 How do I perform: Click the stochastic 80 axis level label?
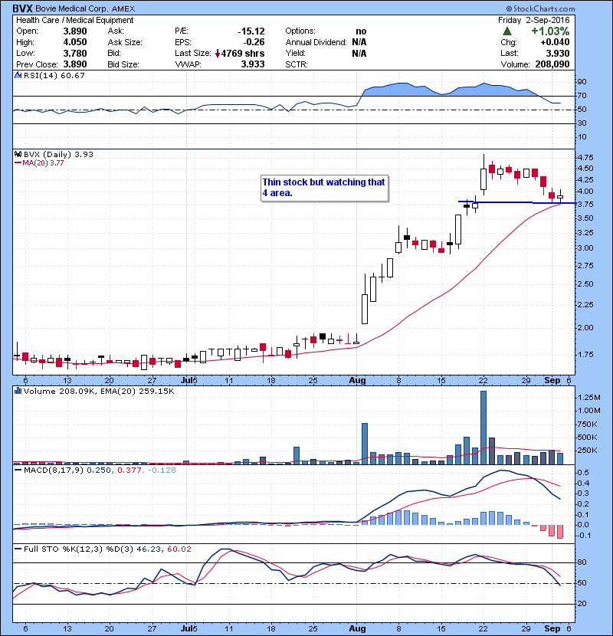582,562
